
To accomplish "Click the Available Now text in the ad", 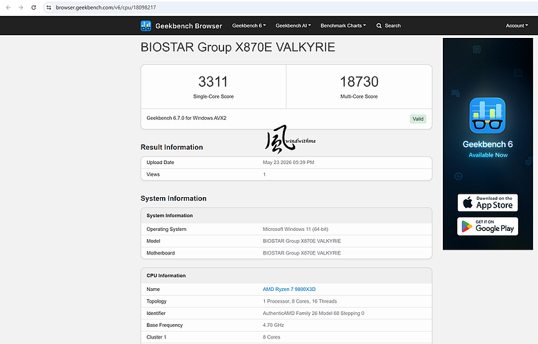I will [488, 155].
